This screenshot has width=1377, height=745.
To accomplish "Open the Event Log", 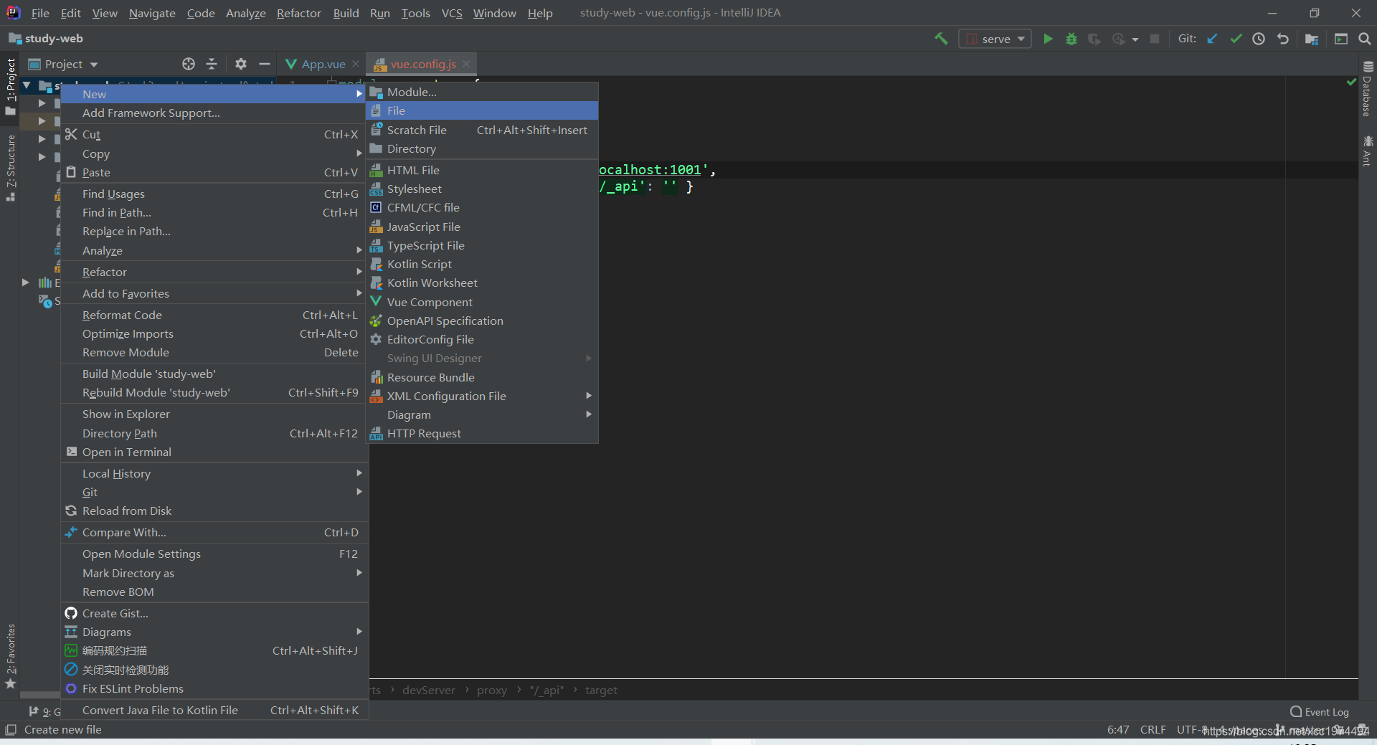I will pos(1320,712).
